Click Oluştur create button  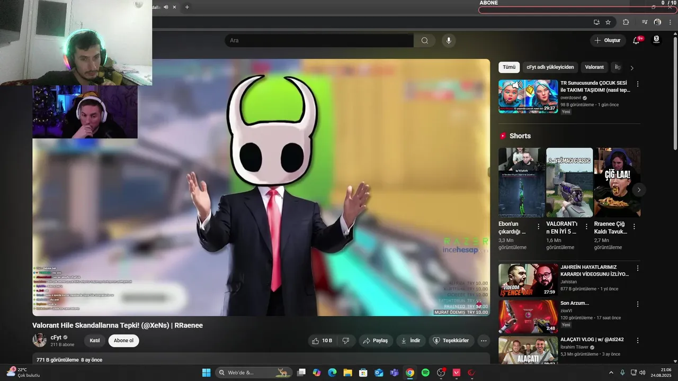click(x=608, y=41)
